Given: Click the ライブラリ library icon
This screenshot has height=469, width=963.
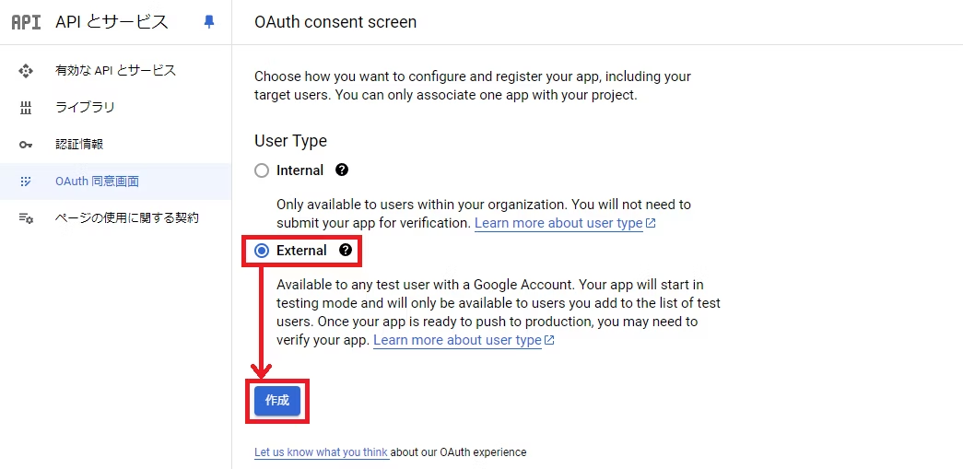Looking at the screenshot, I should (25, 108).
